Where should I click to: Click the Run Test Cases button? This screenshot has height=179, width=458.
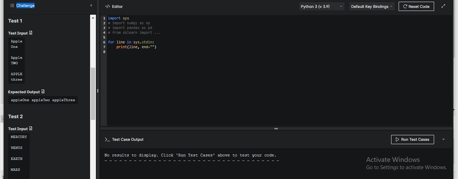point(412,139)
